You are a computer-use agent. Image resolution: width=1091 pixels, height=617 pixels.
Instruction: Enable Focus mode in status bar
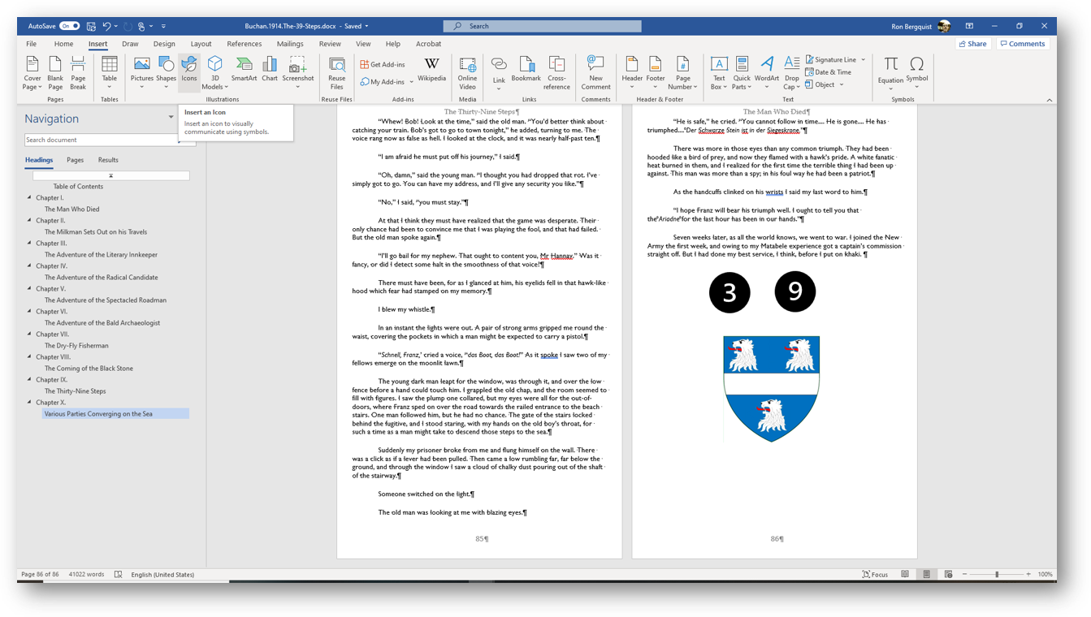point(875,574)
